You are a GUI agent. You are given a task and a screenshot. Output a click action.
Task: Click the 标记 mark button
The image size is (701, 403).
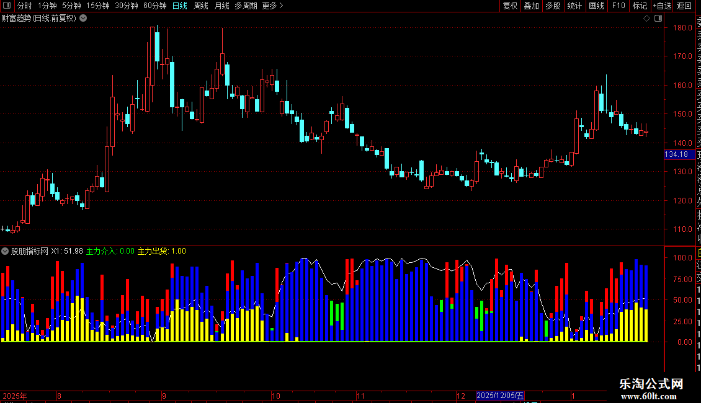[640, 6]
